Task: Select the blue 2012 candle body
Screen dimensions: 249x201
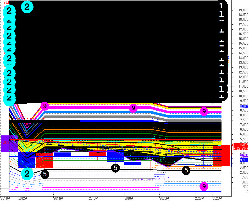Action: (27, 160)
